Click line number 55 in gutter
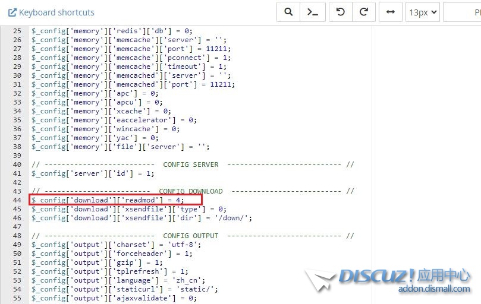 [x=17, y=298]
